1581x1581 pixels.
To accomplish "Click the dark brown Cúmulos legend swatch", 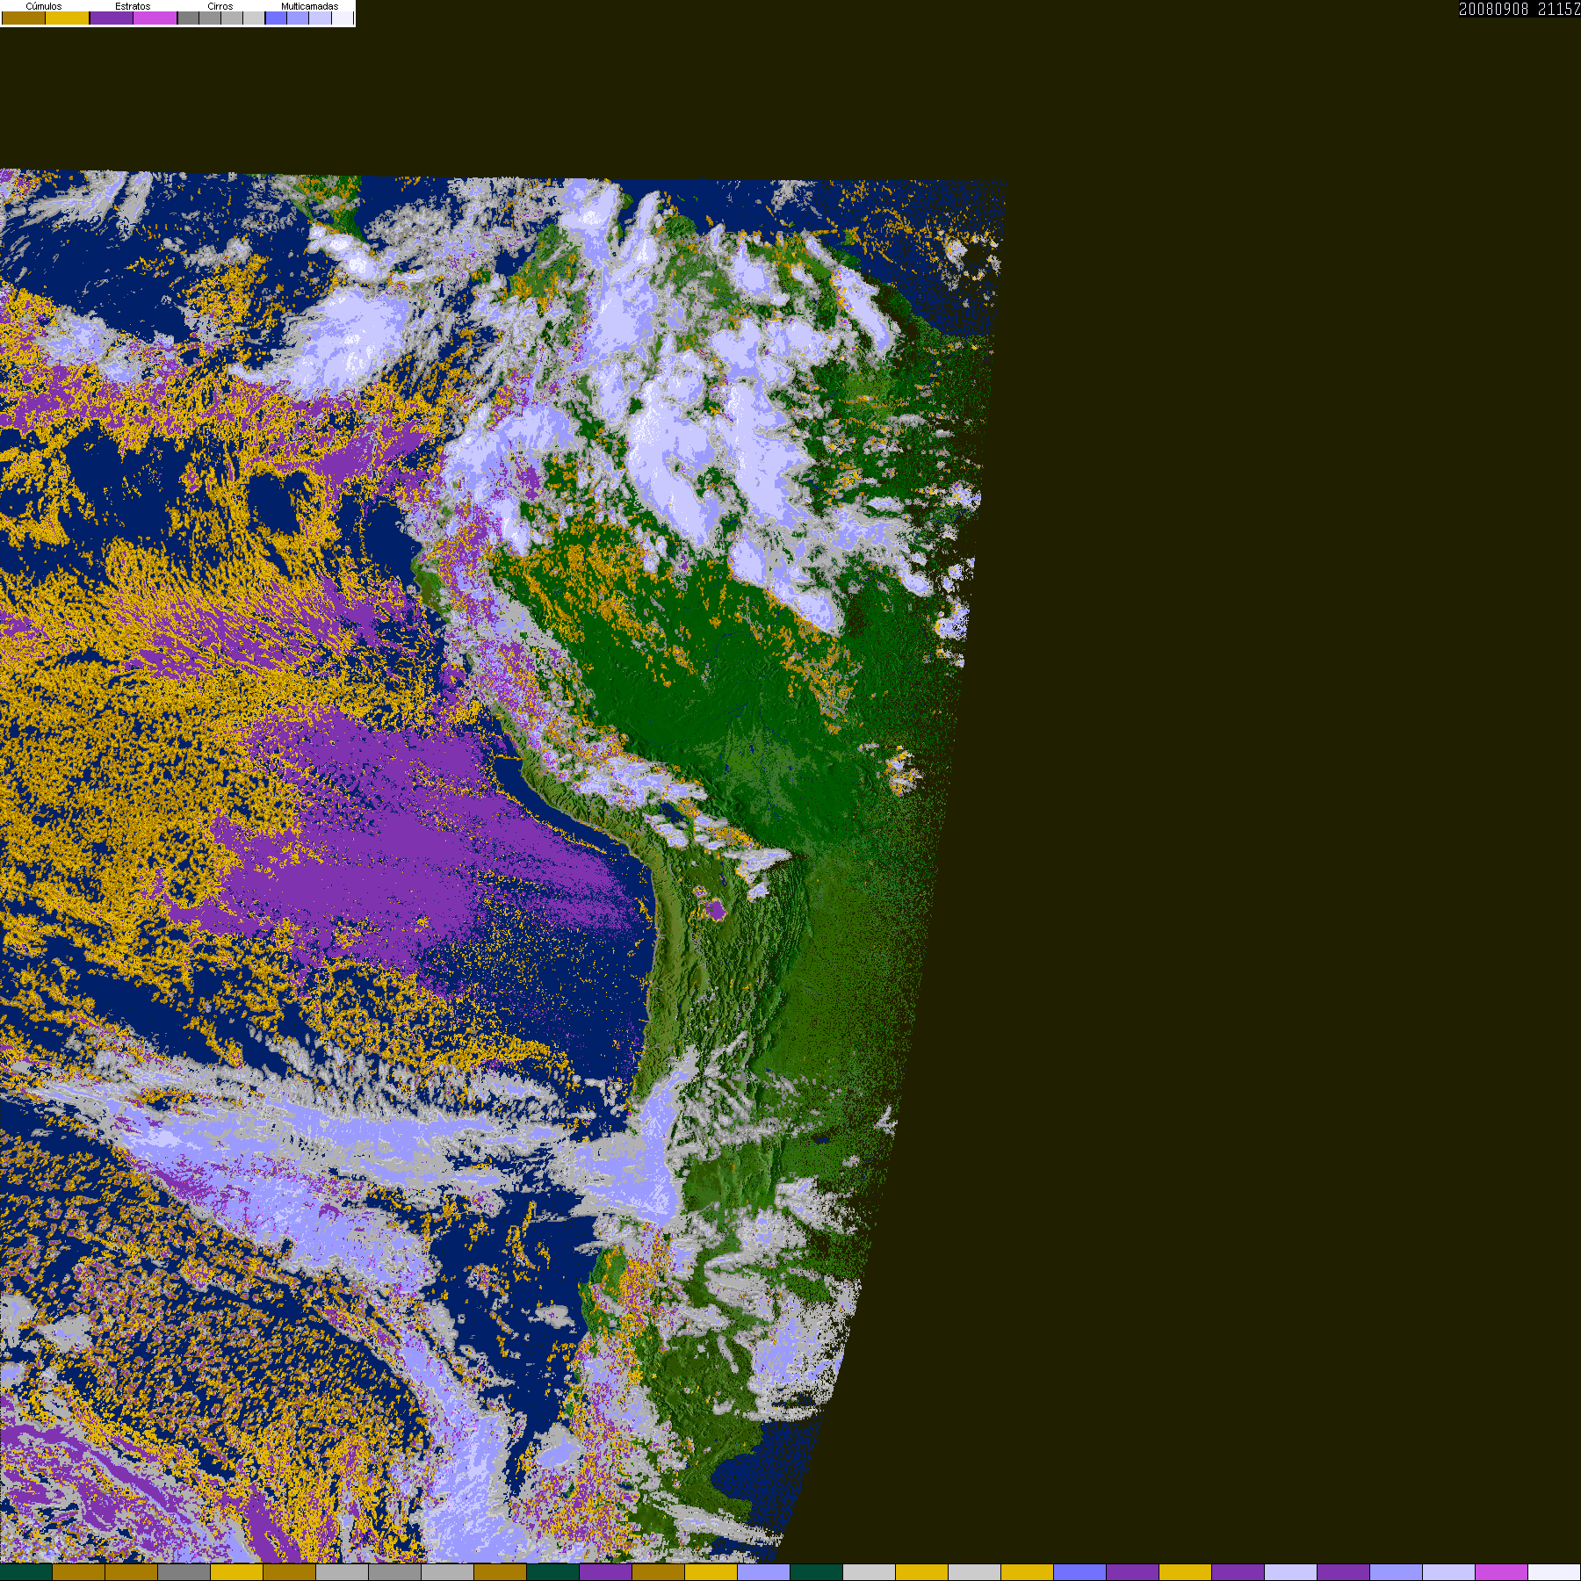I will tap(24, 18).
